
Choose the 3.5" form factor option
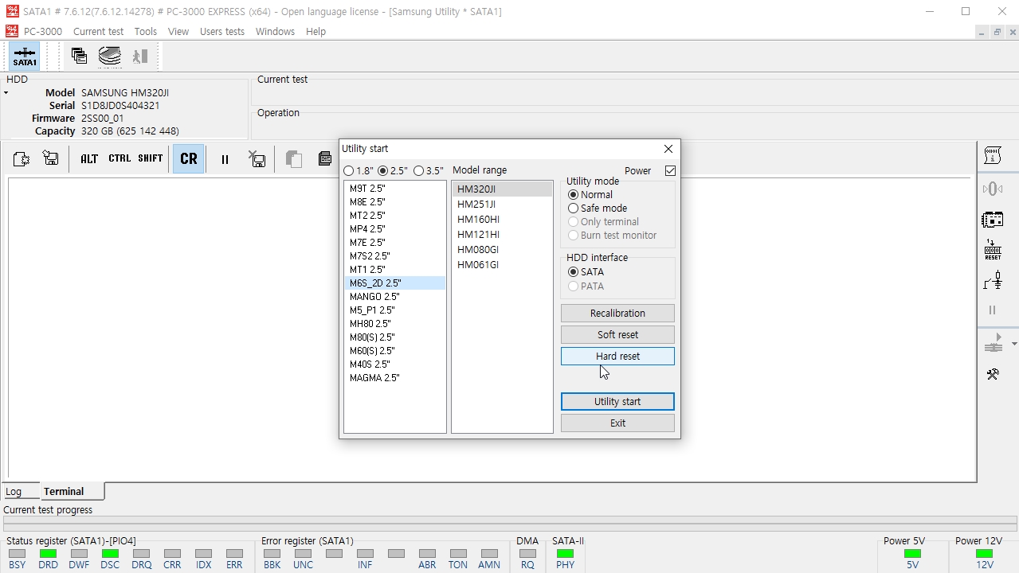[x=419, y=171]
